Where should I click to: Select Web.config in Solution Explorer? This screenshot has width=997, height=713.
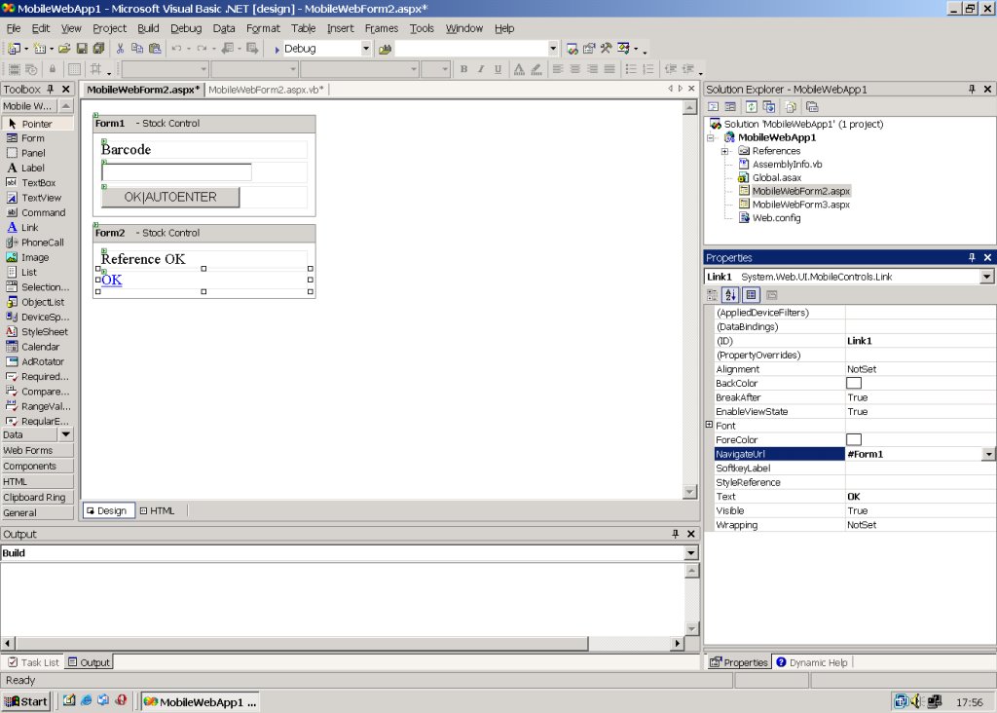click(776, 217)
